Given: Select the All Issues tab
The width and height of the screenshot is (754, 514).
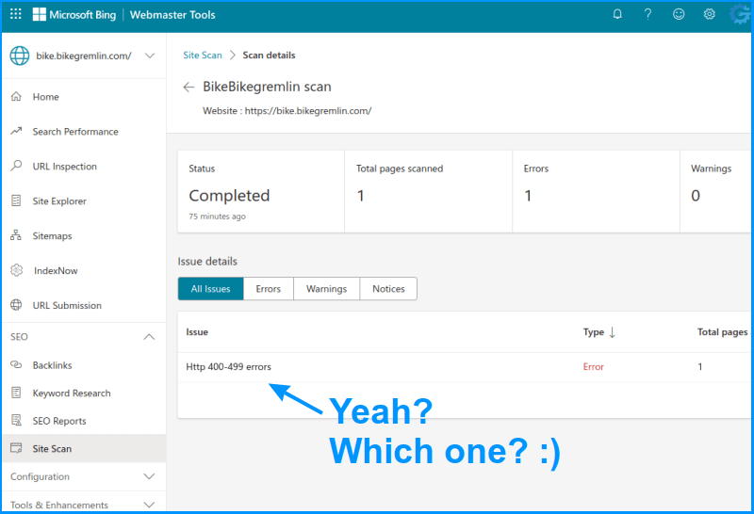Looking at the screenshot, I should point(210,289).
